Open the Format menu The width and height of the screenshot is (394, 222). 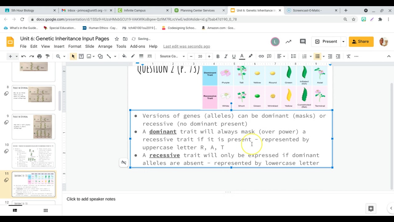pyautogui.click(x=75, y=46)
